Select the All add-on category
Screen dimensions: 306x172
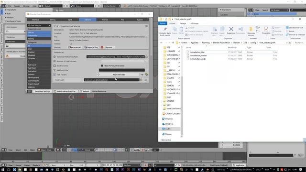coord(39,46)
